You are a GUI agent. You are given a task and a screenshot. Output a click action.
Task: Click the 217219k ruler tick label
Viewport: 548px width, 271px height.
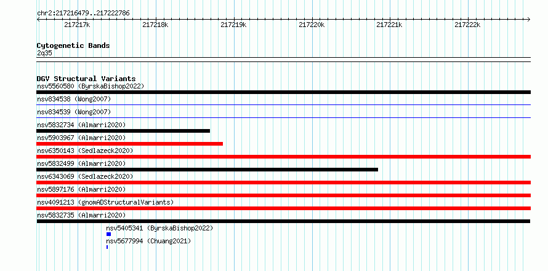(234, 25)
